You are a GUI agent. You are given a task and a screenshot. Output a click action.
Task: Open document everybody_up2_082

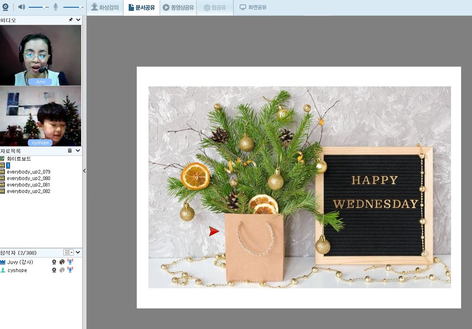coord(28,191)
